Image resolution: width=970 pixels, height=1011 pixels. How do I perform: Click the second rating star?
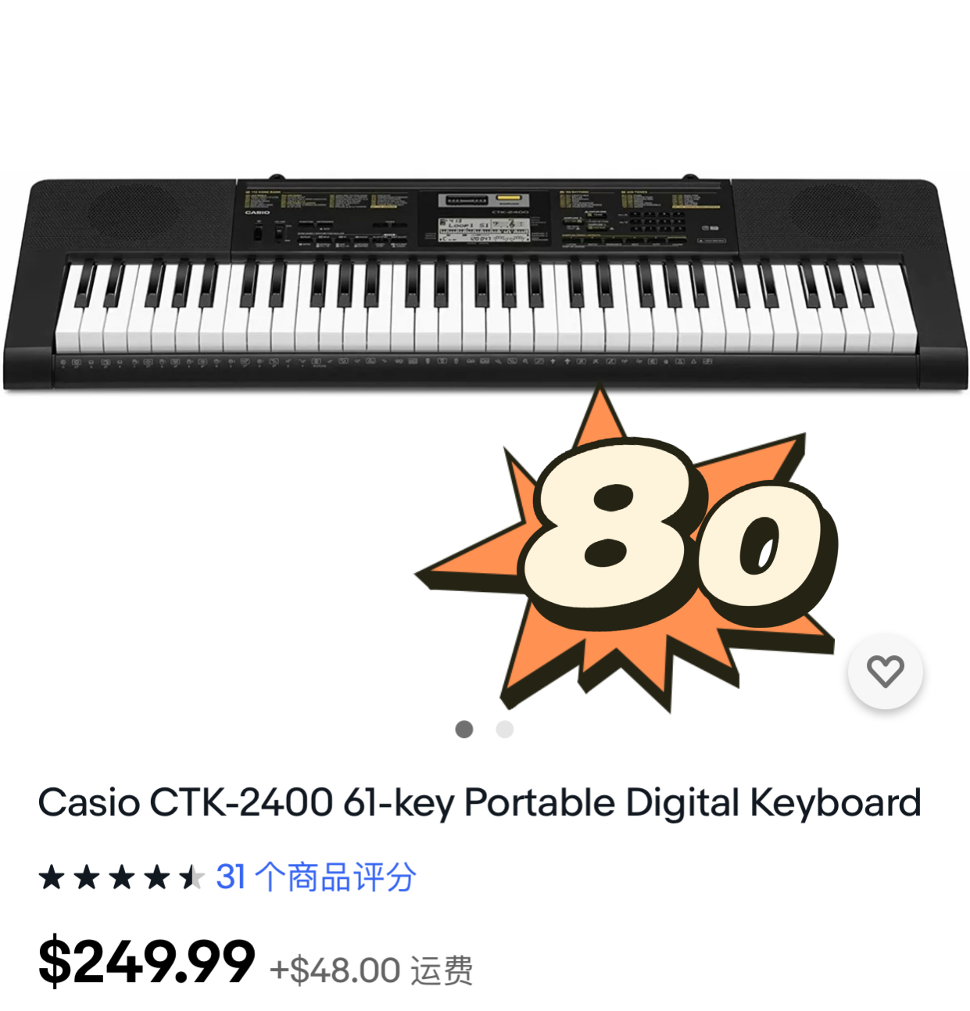click(x=87, y=877)
